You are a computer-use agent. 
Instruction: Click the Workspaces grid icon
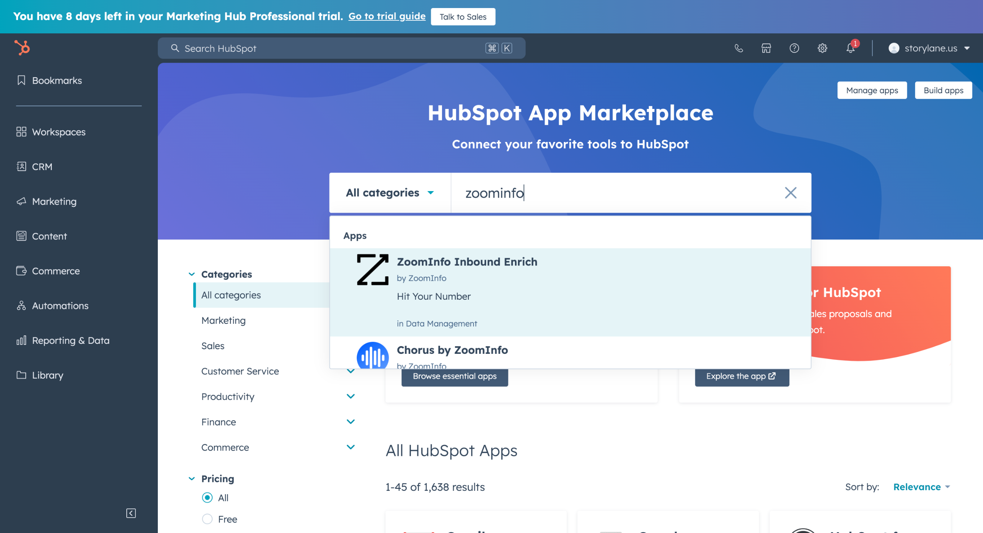[22, 132]
